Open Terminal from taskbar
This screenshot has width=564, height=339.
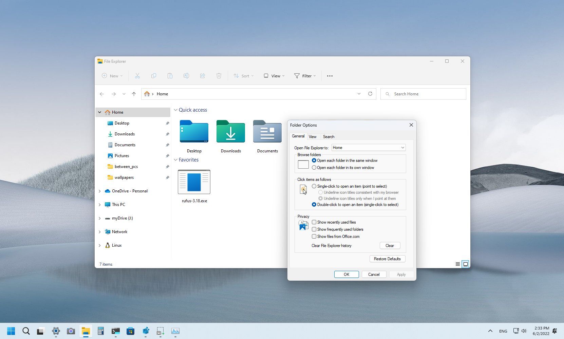pyautogui.click(x=115, y=331)
